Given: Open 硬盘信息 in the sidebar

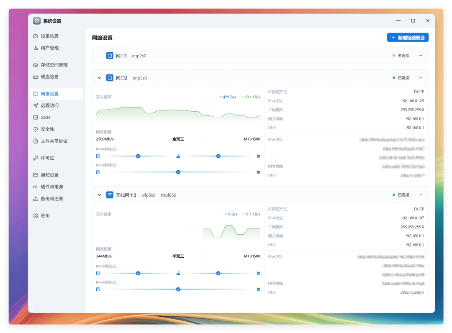Looking at the screenshot, I should [56, 77].
